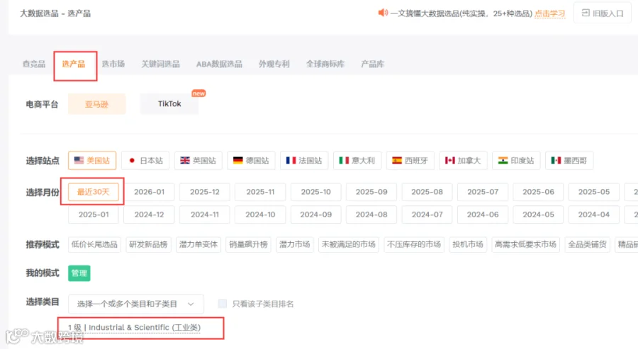The height and width of the screenshot is (349, 638).
Task: Click the 点击学习 link
Action: 549,13
